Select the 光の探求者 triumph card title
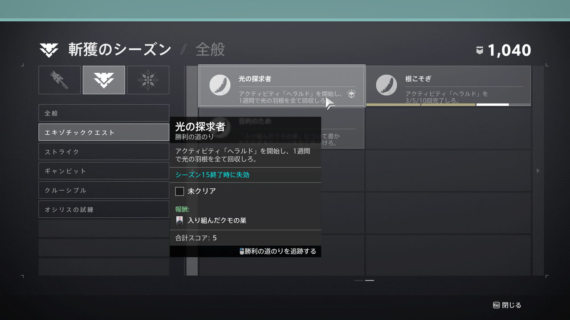The image size is (570, 320). [x=255, y=79]
